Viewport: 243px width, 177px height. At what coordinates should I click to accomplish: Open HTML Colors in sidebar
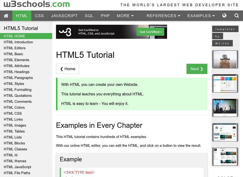coord(26,107)
